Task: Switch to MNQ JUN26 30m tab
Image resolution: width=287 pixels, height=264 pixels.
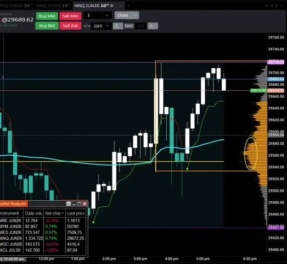Action: 17,5
